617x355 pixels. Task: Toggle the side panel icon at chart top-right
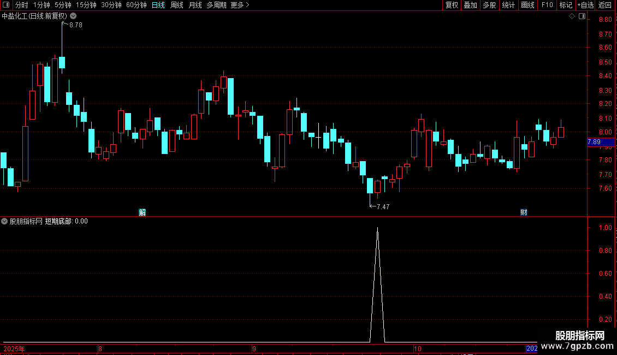[583, 16]
